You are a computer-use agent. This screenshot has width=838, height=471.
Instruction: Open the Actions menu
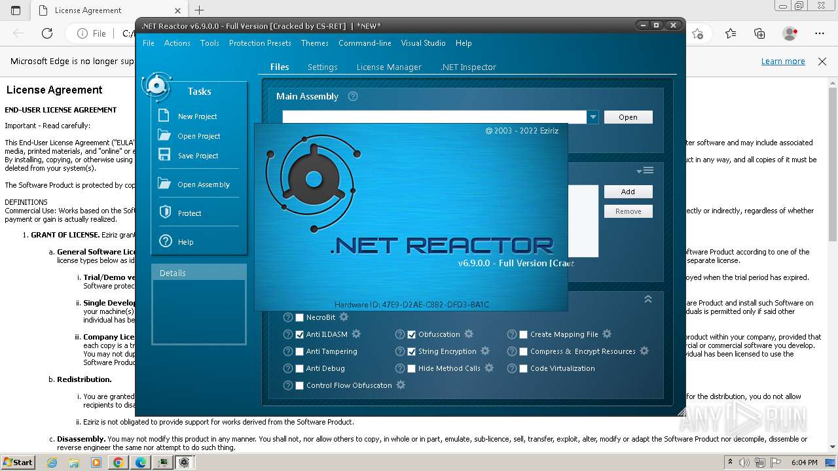coord(177,43)
